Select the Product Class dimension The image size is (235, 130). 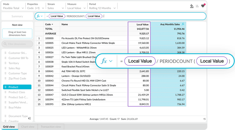(x=17, y=92)
